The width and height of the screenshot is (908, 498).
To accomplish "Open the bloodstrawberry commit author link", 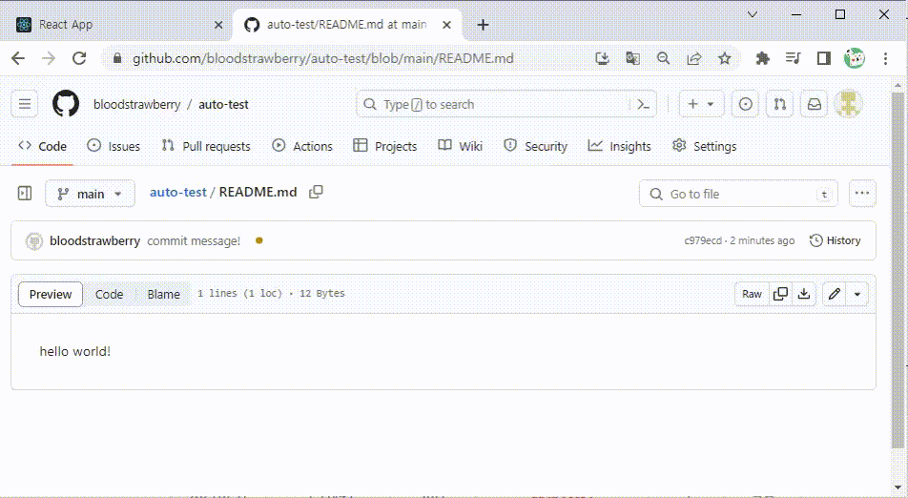I will click(95, 241).
